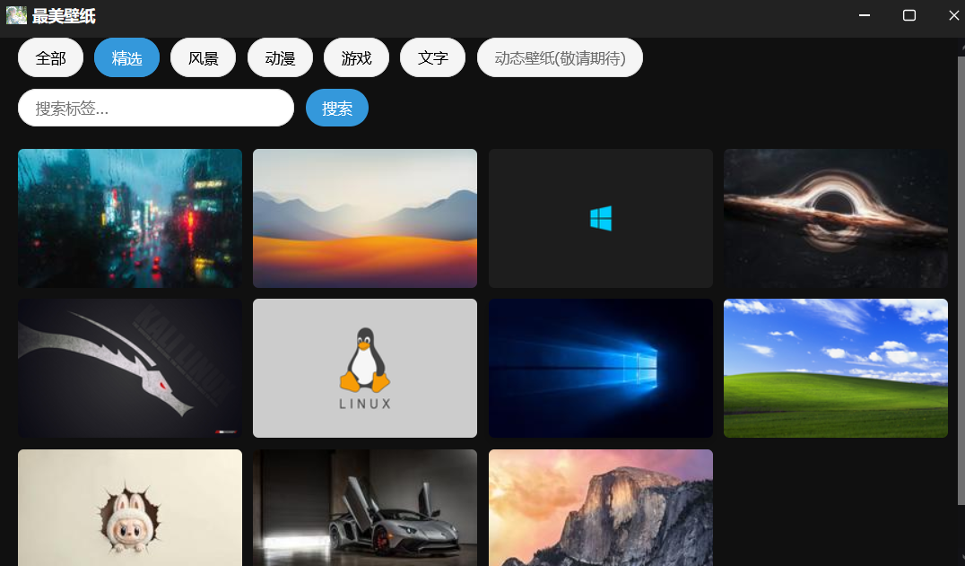Maximize the 最美壁纸 window
965x566 pixels.
(909, 15)
